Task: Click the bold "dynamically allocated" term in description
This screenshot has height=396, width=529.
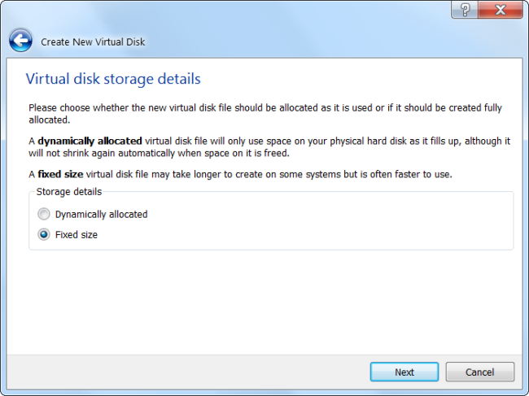Action: 90,141
